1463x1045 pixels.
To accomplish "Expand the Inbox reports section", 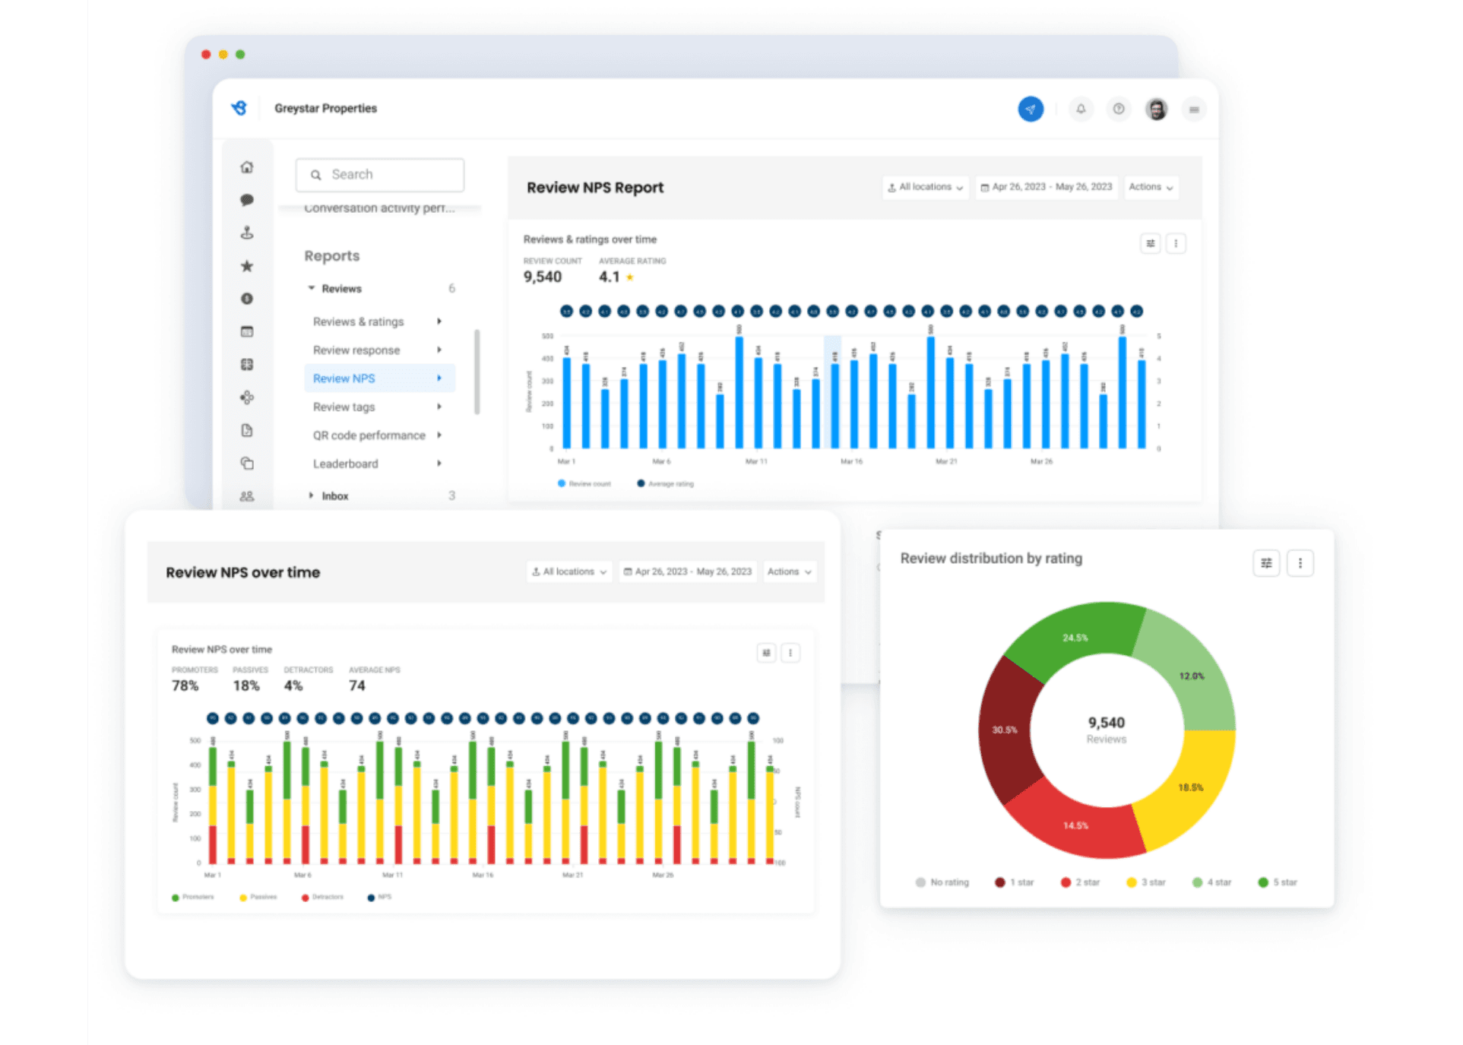I will point(334,496).
